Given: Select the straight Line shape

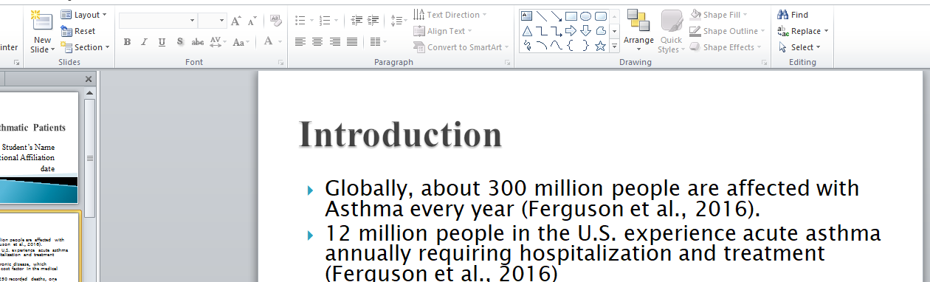Looking at the screenshot, I should pyautogui.click(x=542, y=16).
